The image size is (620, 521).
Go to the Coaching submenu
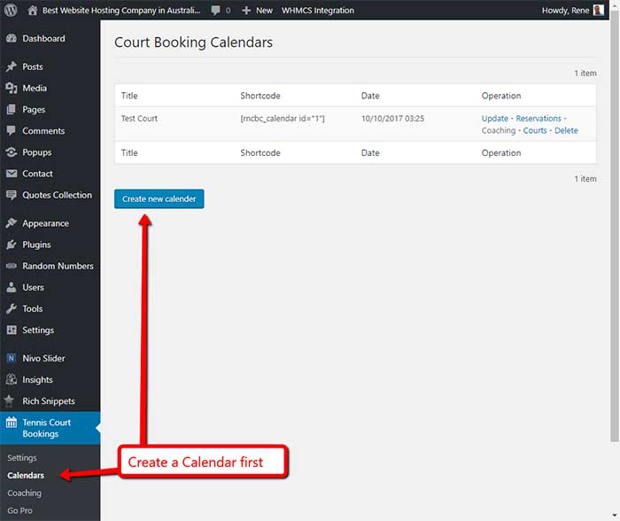tap(24, 493)
